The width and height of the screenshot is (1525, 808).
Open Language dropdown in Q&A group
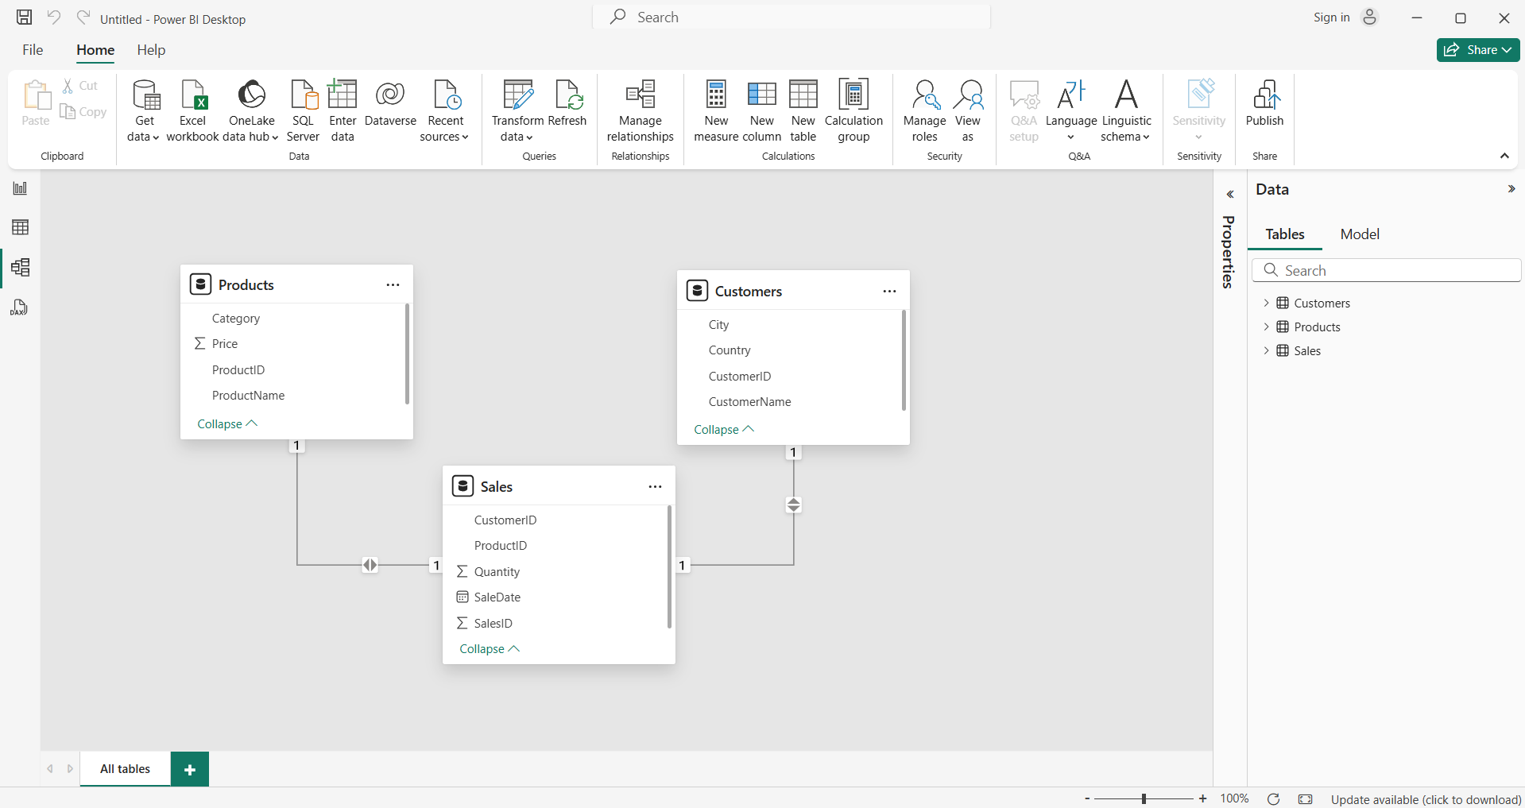click(1070, 110)
